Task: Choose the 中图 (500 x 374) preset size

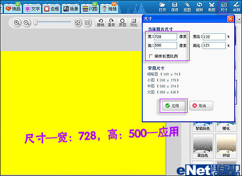Action: [x=163, y=86]
